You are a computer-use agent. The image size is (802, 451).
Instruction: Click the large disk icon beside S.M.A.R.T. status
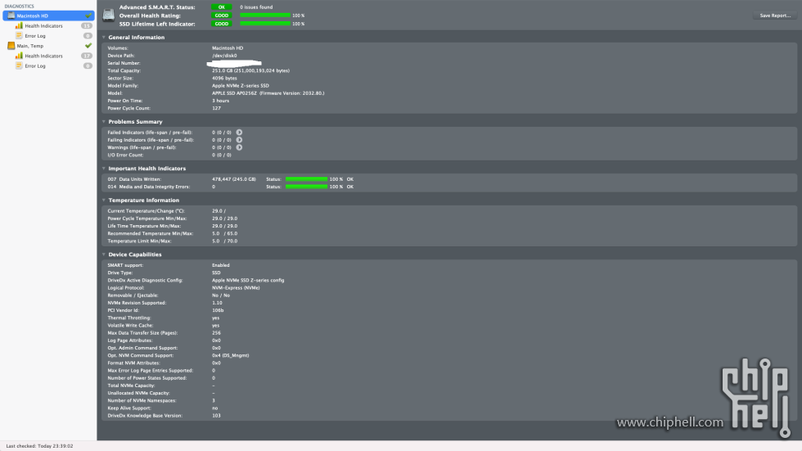point(108,16)
